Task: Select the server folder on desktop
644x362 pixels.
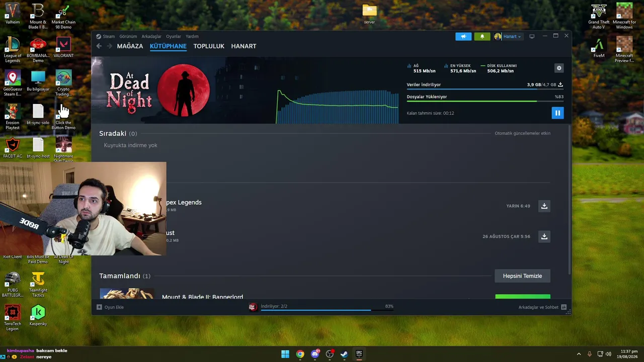Action: [x=369, y=14]
